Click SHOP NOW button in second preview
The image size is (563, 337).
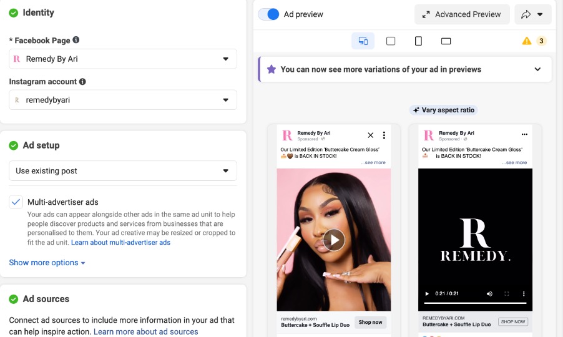pyautogui.click(x=512, y=321)
